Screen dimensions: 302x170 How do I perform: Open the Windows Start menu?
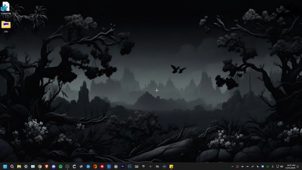coord(5,166)
